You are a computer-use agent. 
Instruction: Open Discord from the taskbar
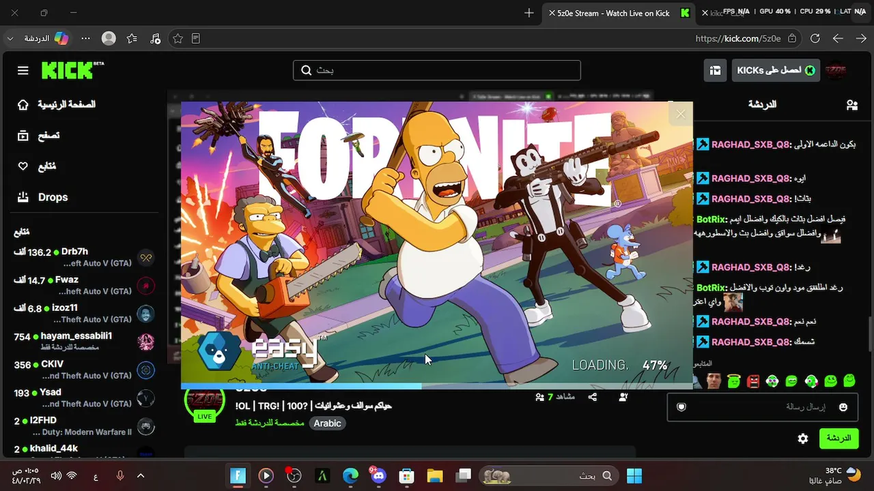[378, 476]
